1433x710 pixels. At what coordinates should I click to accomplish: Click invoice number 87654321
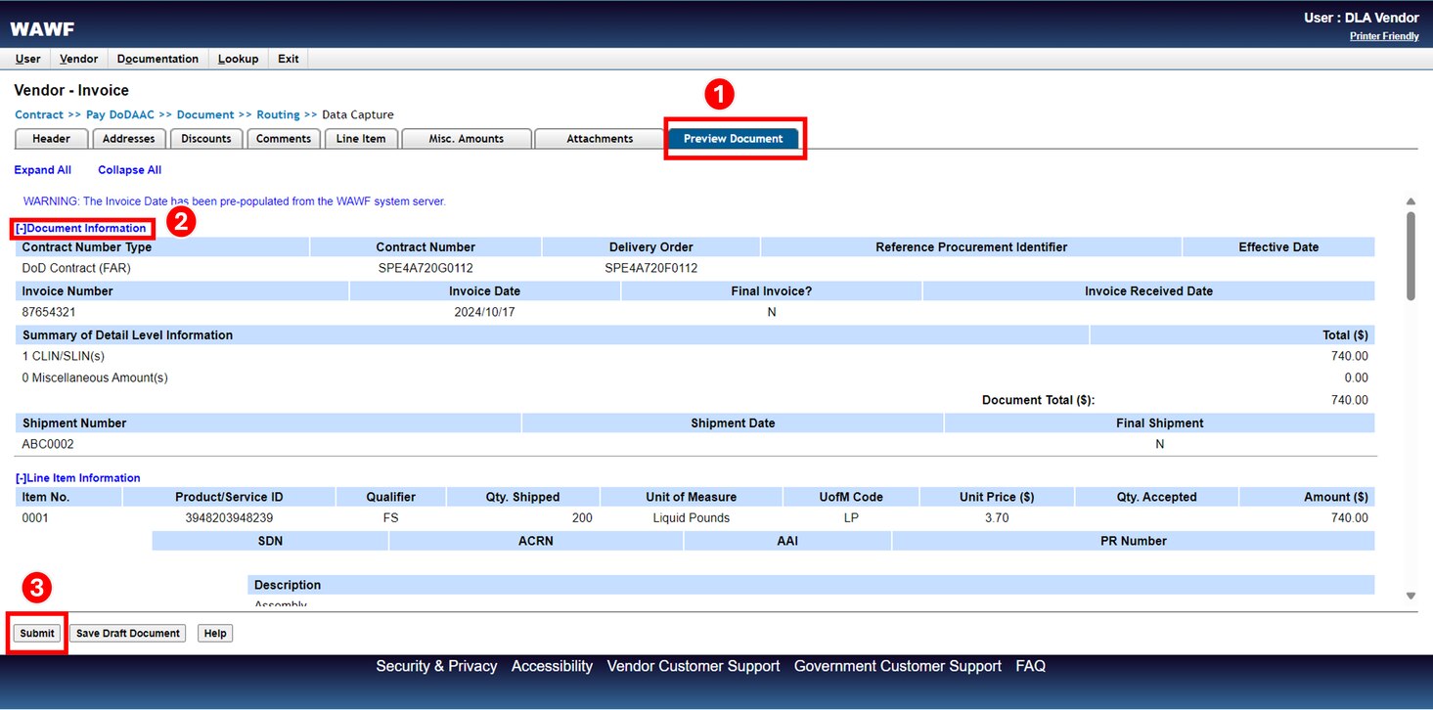pyautogui.click(x=49, y=312)
